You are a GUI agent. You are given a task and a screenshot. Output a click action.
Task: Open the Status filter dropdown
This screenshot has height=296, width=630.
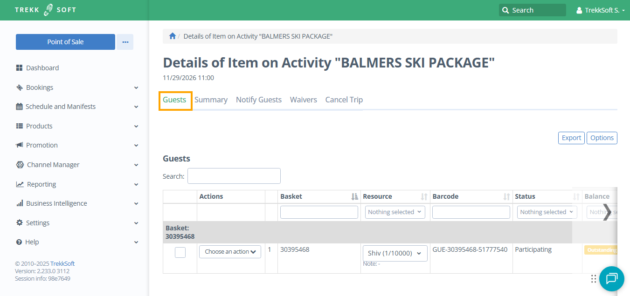point(547,212)
